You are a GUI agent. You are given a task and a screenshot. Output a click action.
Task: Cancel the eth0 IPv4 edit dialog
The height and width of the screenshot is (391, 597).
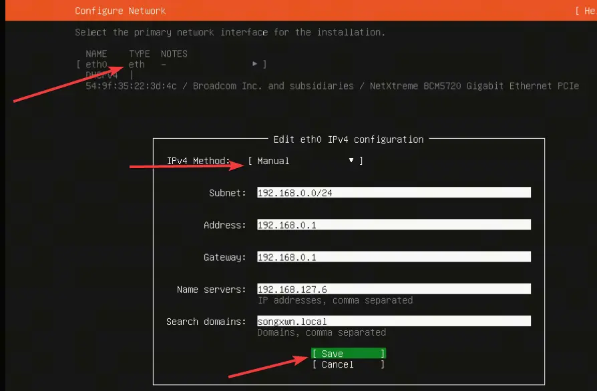coord(349,364)
